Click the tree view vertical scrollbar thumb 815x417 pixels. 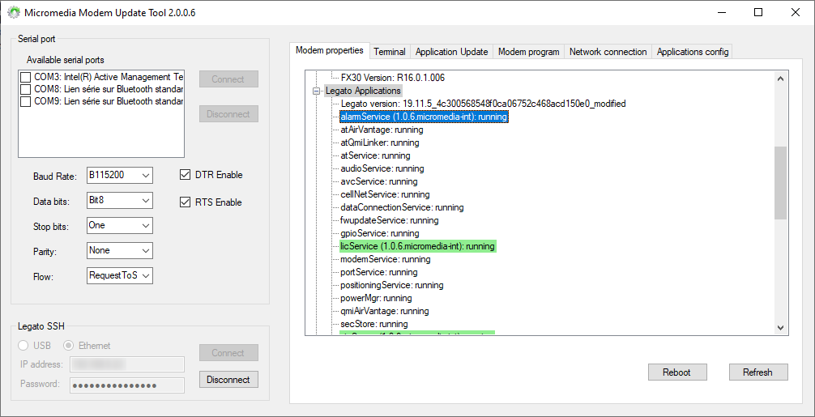(x=780, y=182)
